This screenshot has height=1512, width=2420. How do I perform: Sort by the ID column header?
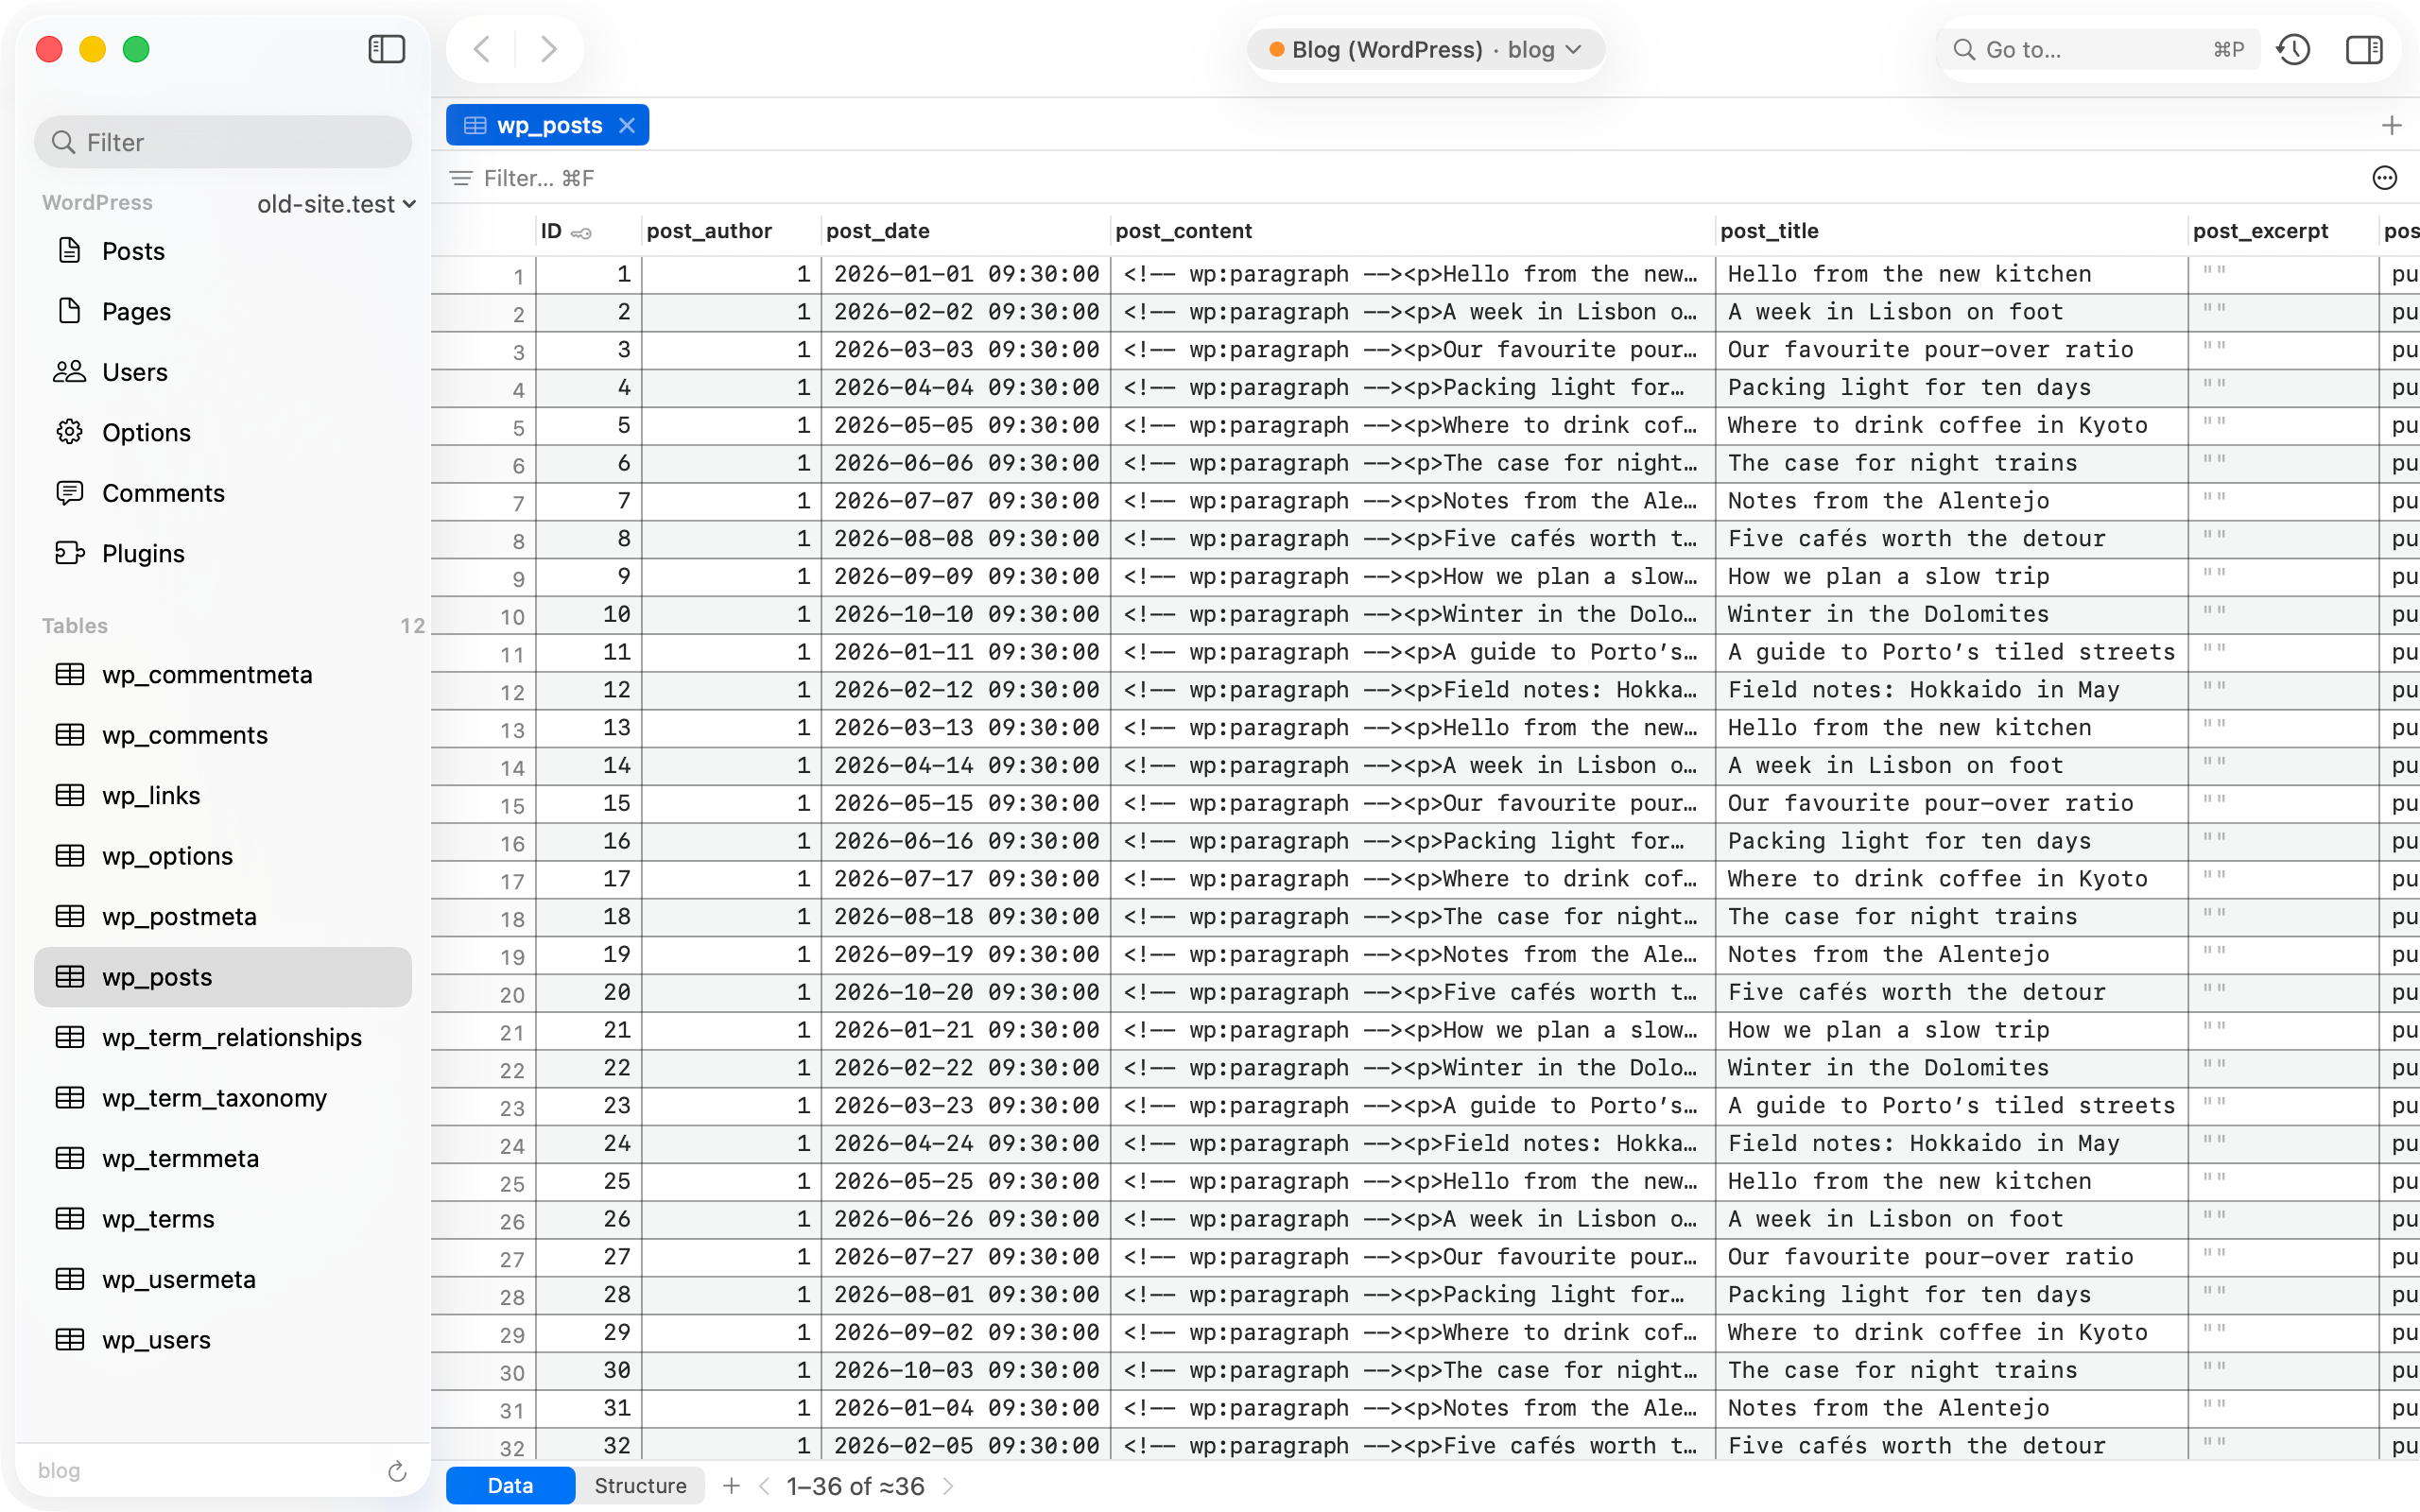[x=588, y=231]
